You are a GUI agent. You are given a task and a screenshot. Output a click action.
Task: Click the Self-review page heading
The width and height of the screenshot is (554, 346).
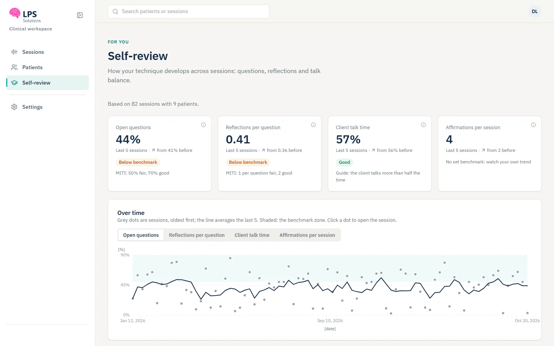click(138, 56)
